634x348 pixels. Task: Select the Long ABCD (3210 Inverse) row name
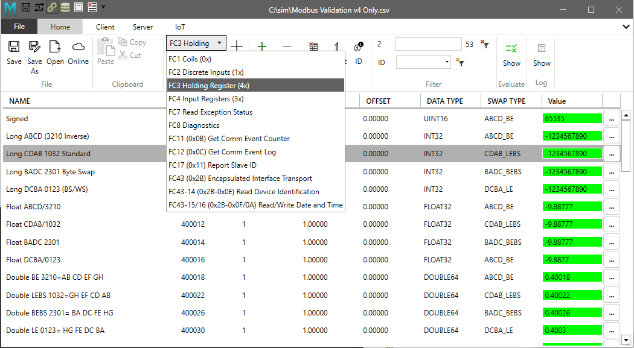click(x=47, y=136)
